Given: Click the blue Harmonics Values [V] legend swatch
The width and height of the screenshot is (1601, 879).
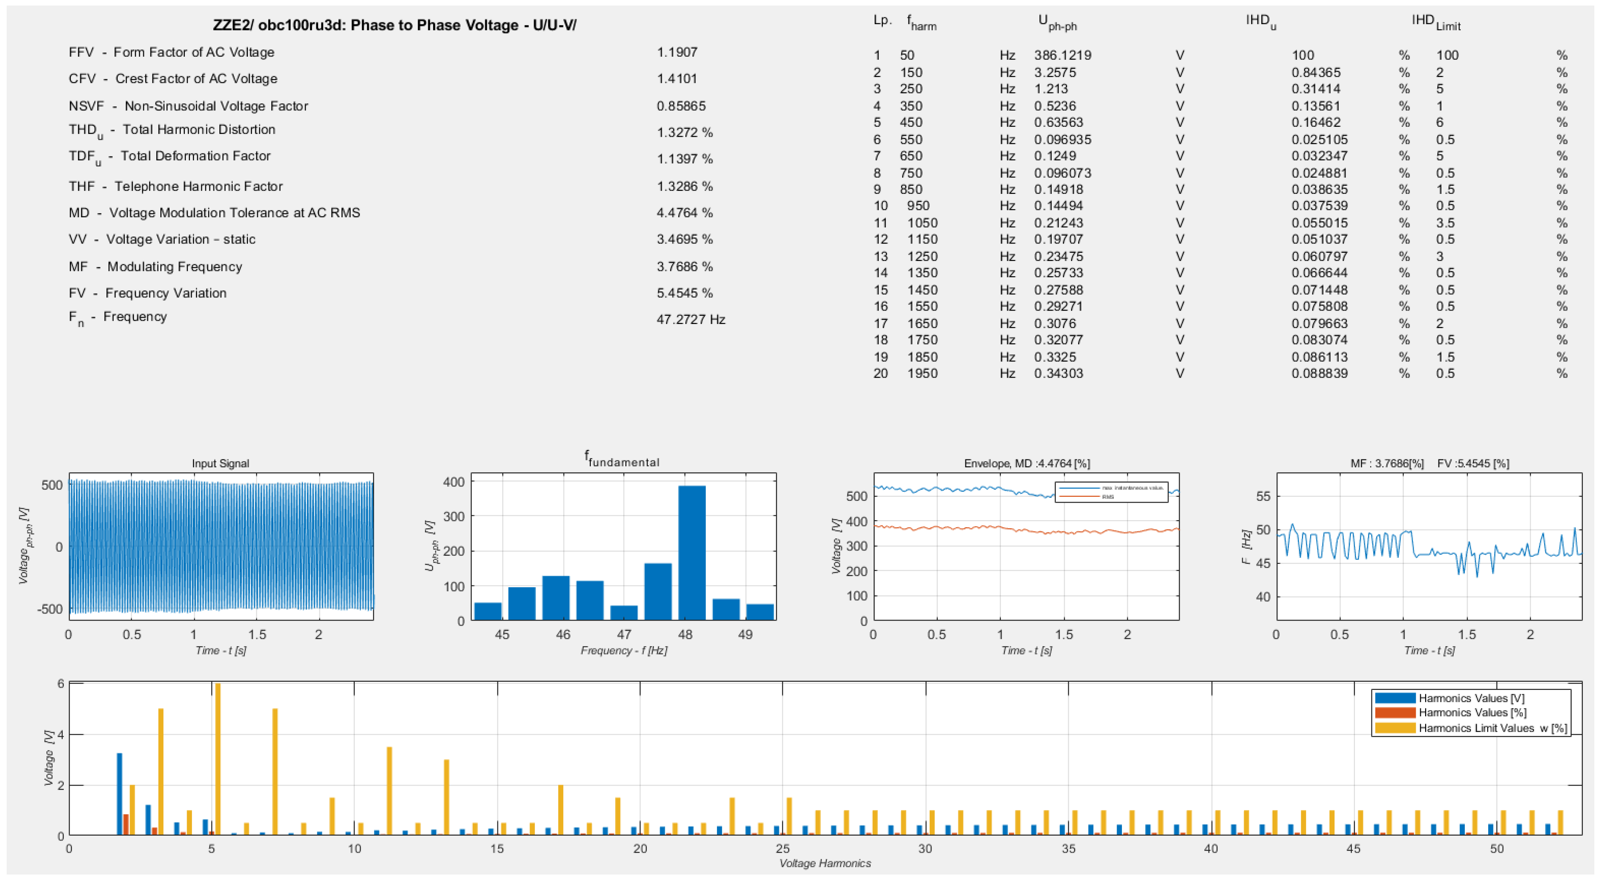Looking at the screenshot, I should [x=1395, y=698].
